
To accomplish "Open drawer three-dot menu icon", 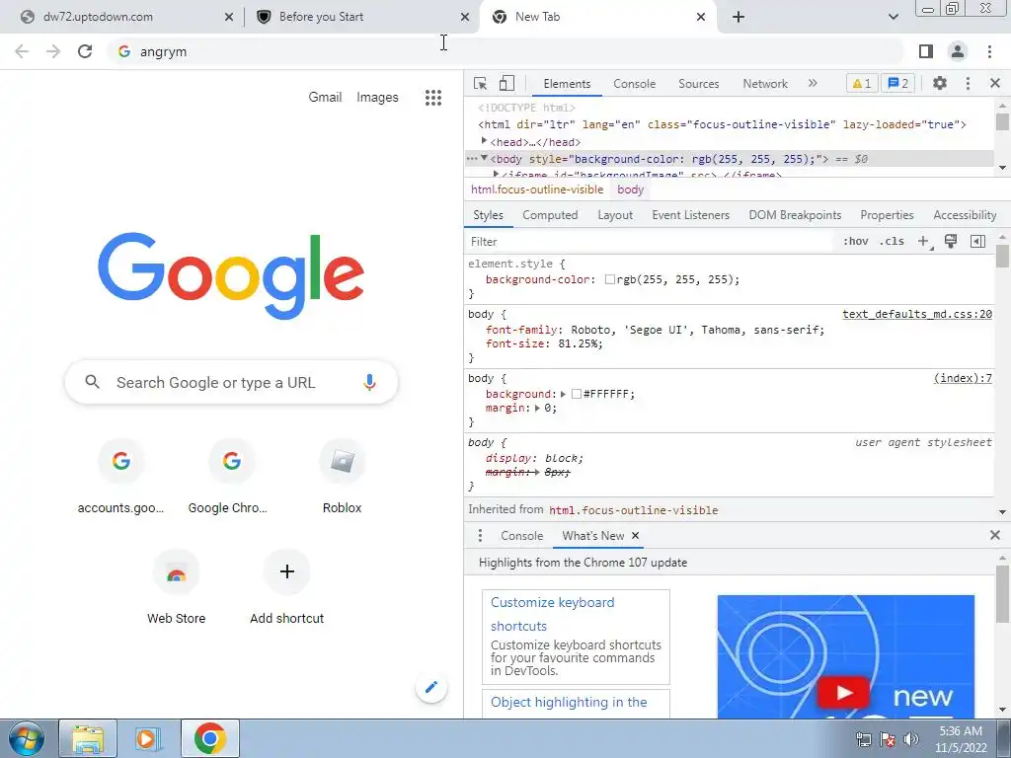I will tap(480, 536).
